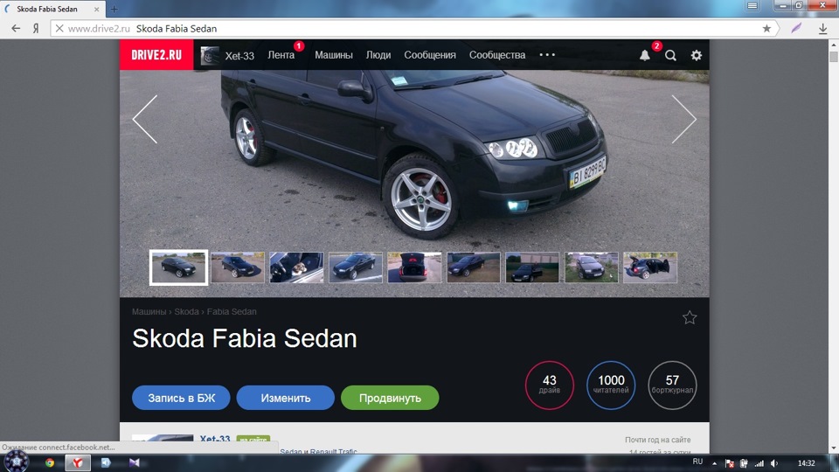Screen dimensions: 839x472
Task: Close the Skoda Fabia Sedan tab
Action: coord(96,9)
